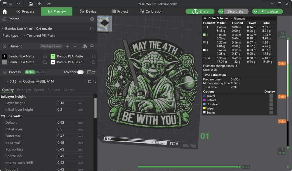This screenshot has height=171, width=292.
Task: Toggle Wipe display checkbox
Action: [271, 109]
